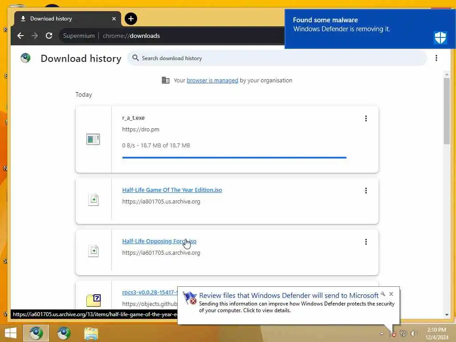Click the network icon in system tray
This screenshot has height=342, width=456.
pyautogui.click(x=403, y=333)
